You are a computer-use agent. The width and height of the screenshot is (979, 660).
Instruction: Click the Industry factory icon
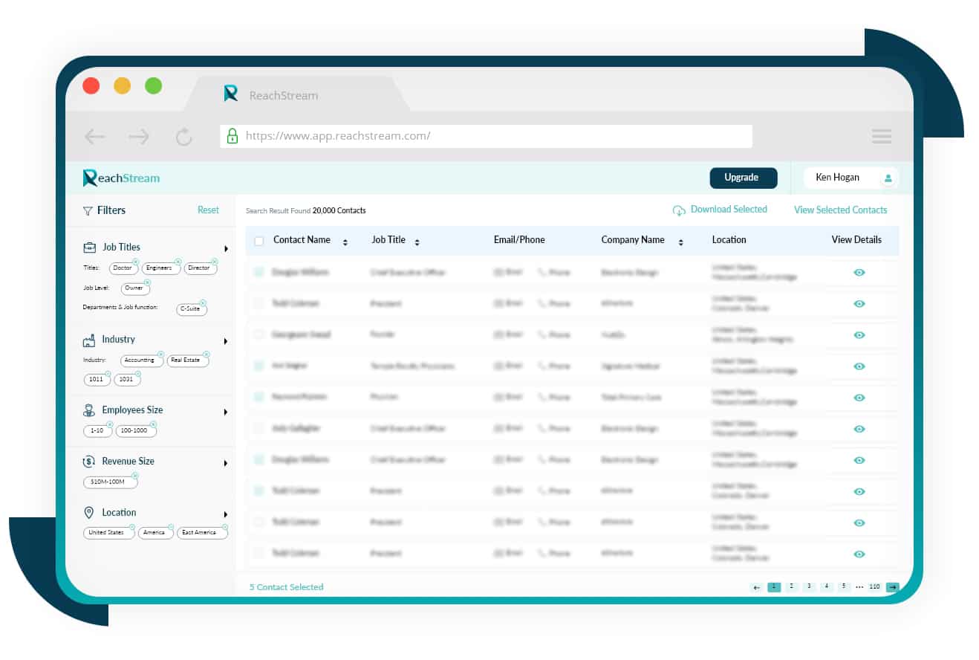click(88, 340)
